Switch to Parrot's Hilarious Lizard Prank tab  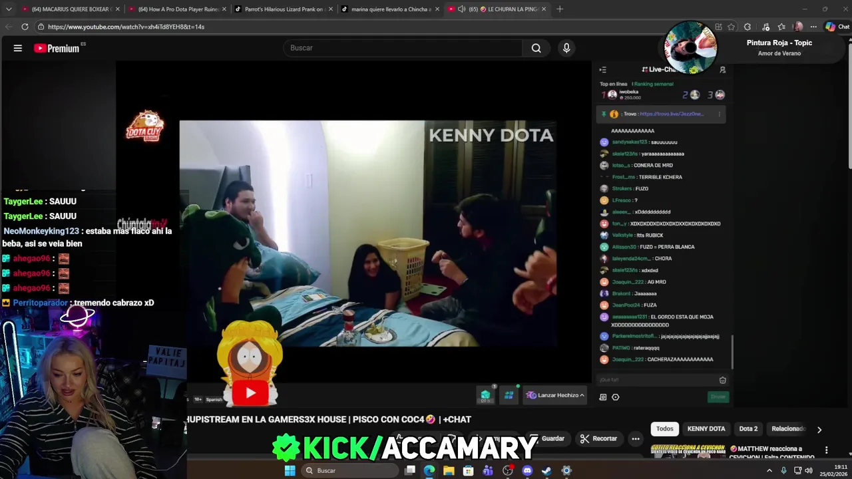click(x=284, y=9)
